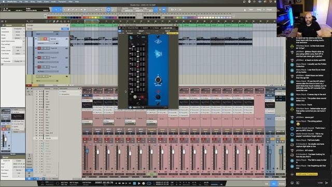This screenshot has height=187, width=332.
Task: Open the Snap dropdown
Action: point(147,10)
